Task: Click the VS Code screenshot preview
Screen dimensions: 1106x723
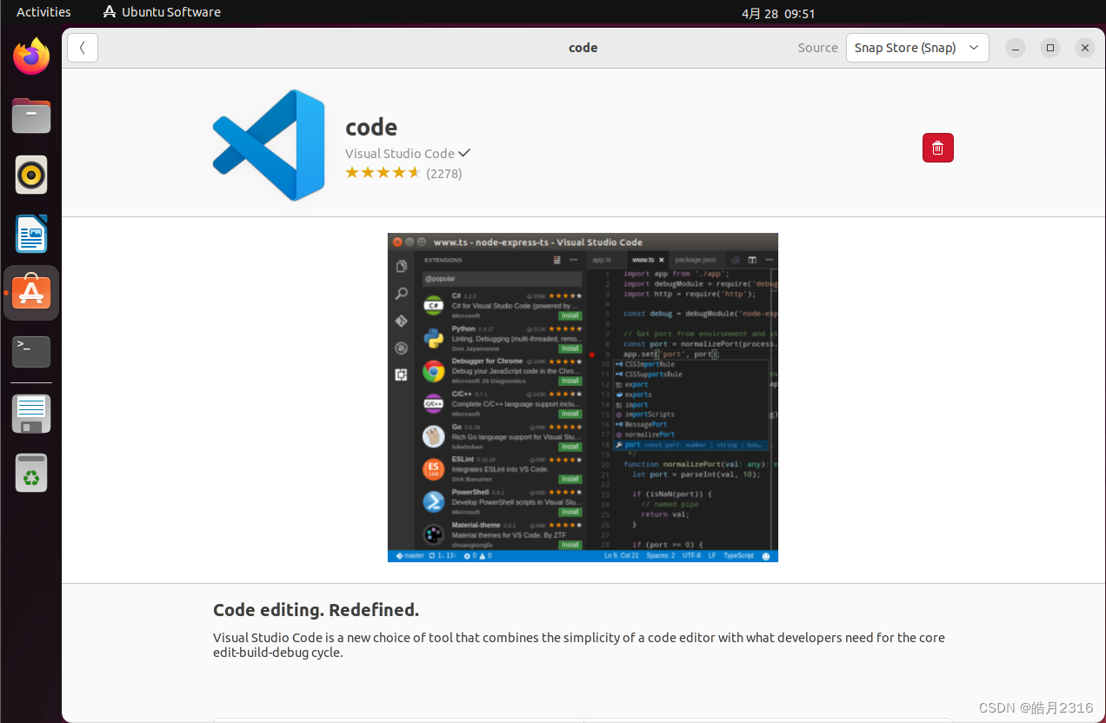Action: [583, 397]
